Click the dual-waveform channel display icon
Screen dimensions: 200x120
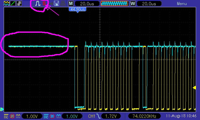click(x=6, y=3)
